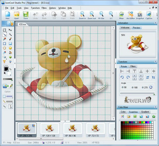This screenshot has height=146, width=159.
Task: Set rotation angle to 270
Action: (143, 87)
